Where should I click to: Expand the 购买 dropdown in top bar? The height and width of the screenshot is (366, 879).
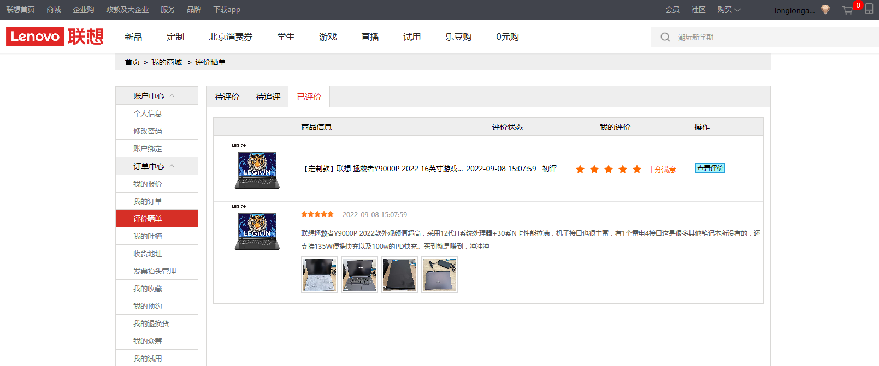coord(729,9)
